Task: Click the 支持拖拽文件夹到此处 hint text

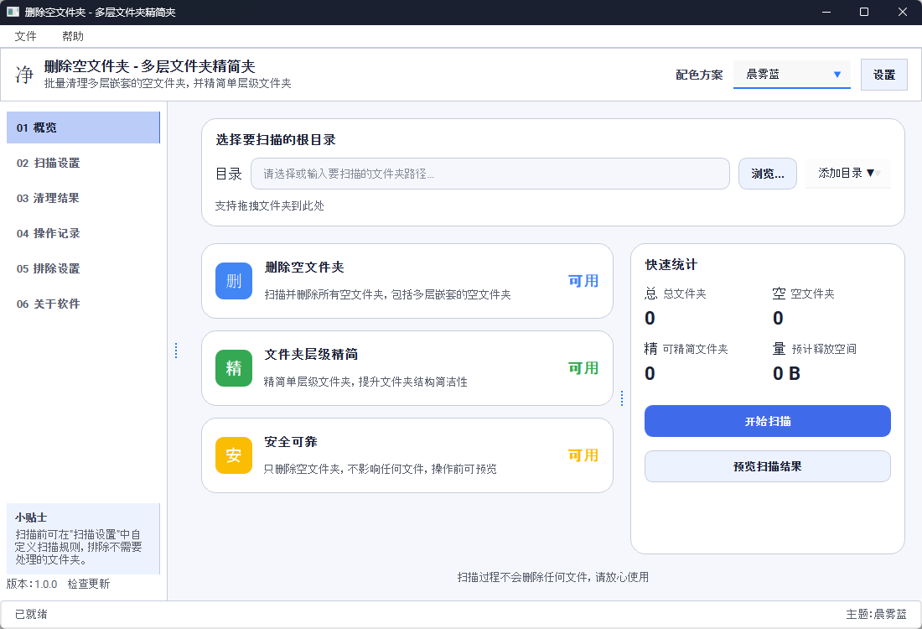Action: 269,206
